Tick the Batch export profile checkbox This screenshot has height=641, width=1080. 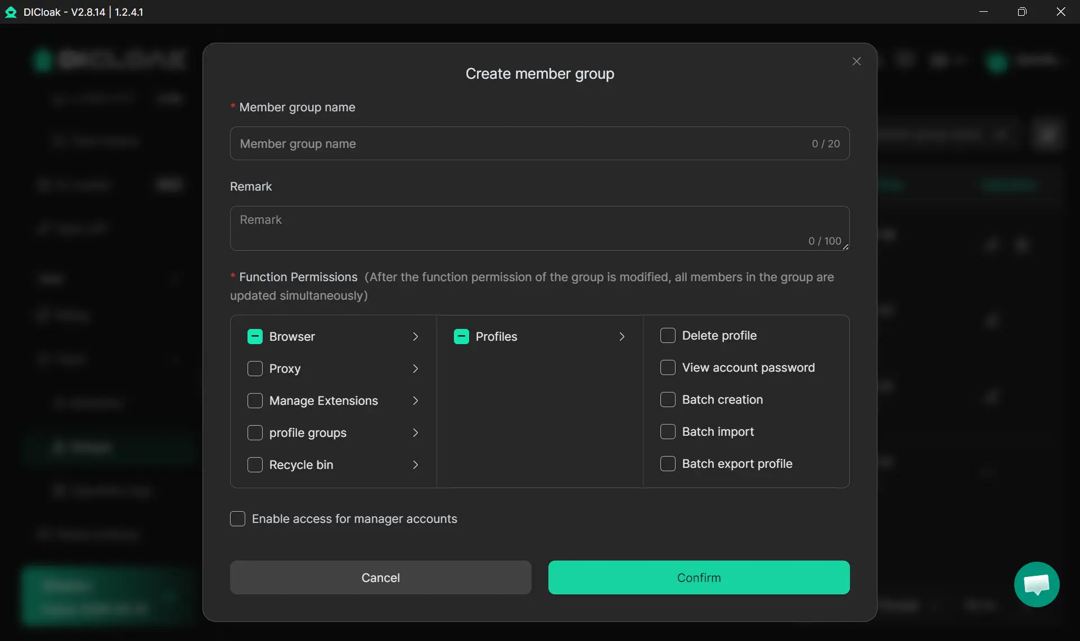point(668,463)
